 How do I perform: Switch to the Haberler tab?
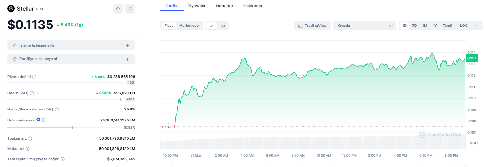[224, 6]
